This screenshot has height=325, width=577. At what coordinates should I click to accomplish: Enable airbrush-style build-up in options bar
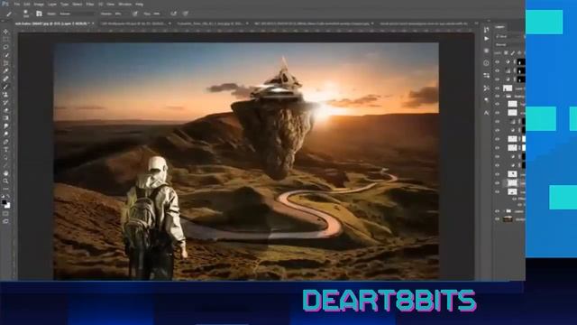click(173, 14)
